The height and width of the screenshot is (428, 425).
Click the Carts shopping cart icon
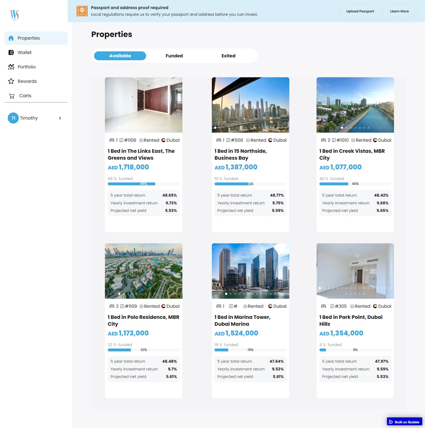(12, 96)
